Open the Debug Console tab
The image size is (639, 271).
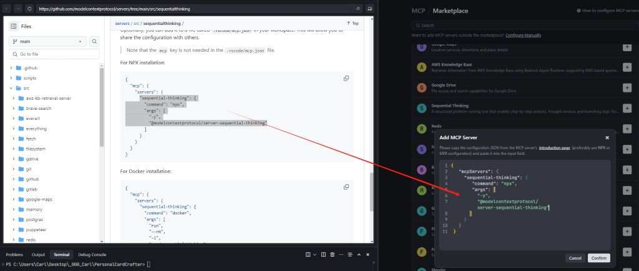click(92, 255)
